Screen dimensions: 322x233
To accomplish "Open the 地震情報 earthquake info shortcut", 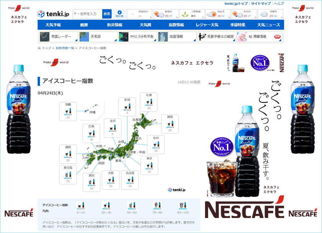I will pos(177,36).
